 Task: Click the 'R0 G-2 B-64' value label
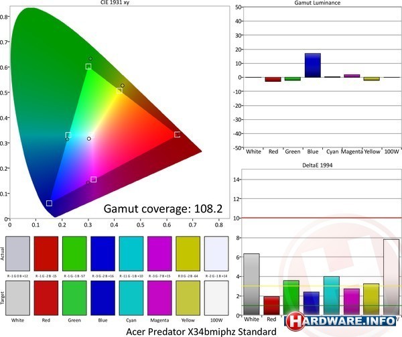(188, 276)
